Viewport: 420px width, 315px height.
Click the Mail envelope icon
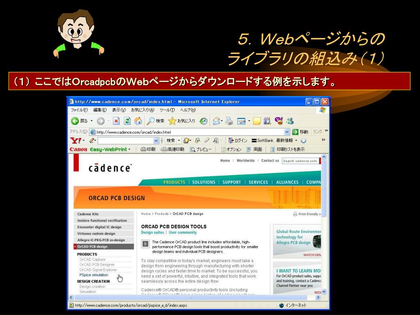click(216, 121)
